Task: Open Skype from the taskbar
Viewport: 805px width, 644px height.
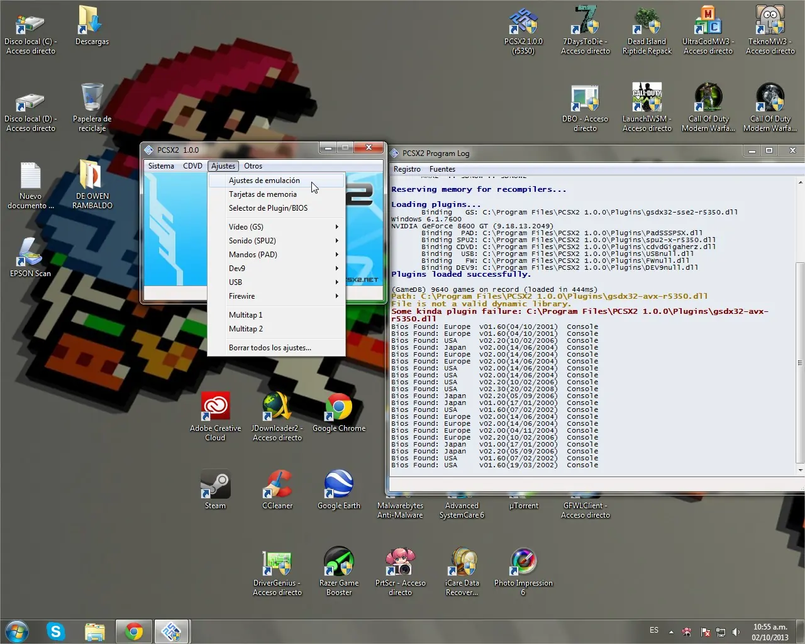Action: click(56, 631)
